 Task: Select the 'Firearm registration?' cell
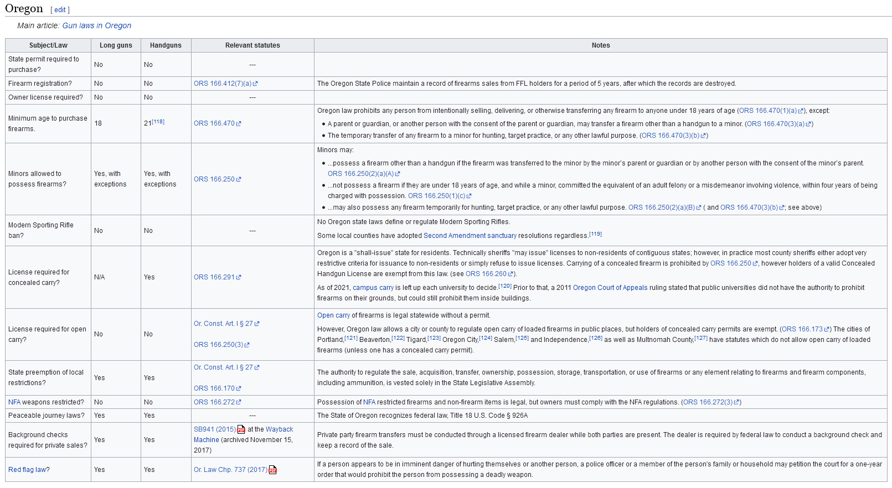coord(48,84)
